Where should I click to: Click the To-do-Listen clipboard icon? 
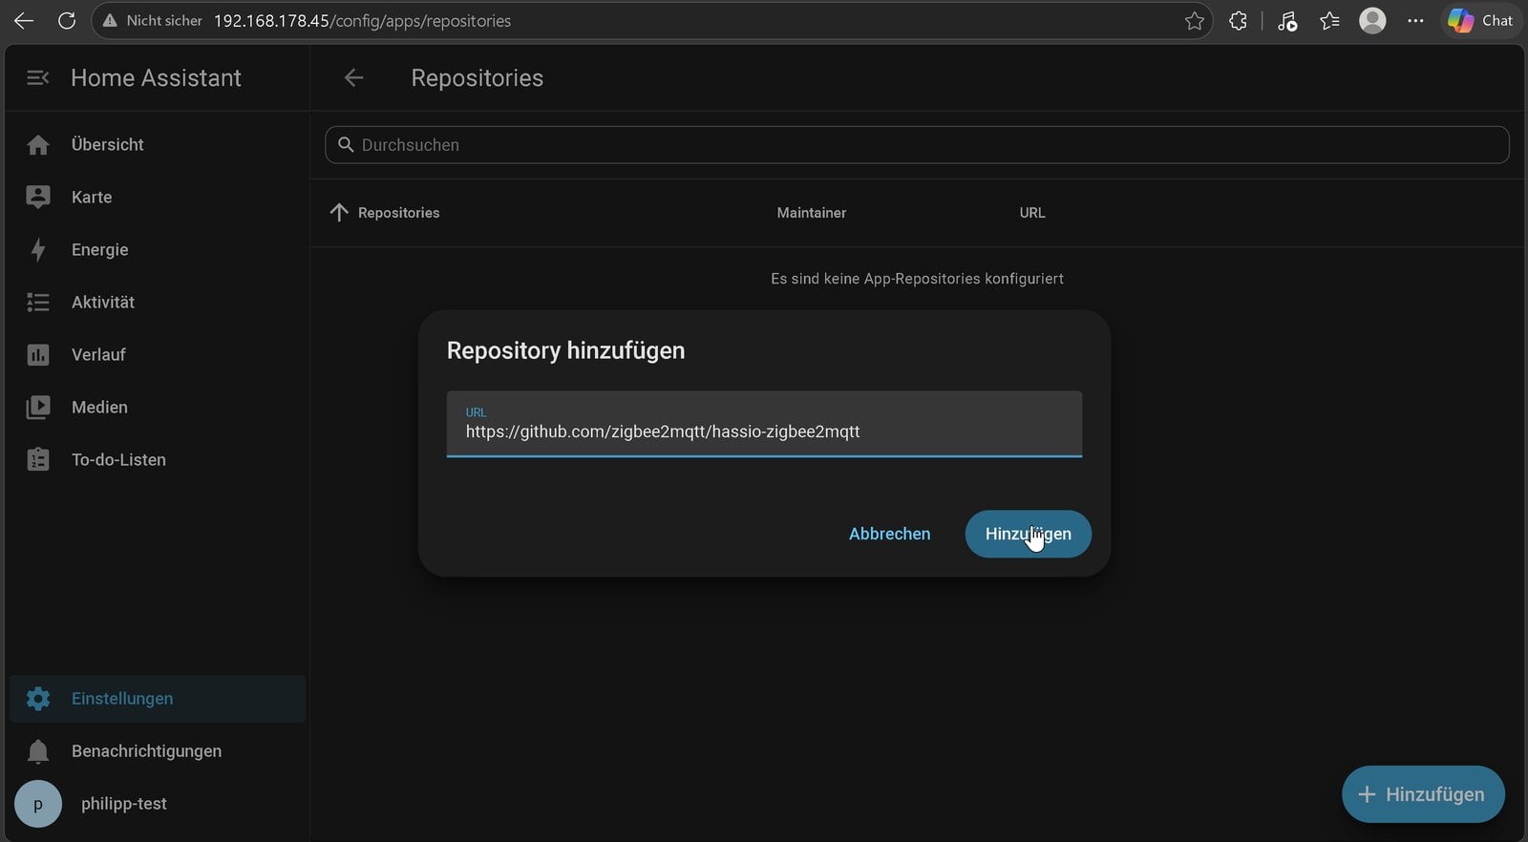pos(38,459)
